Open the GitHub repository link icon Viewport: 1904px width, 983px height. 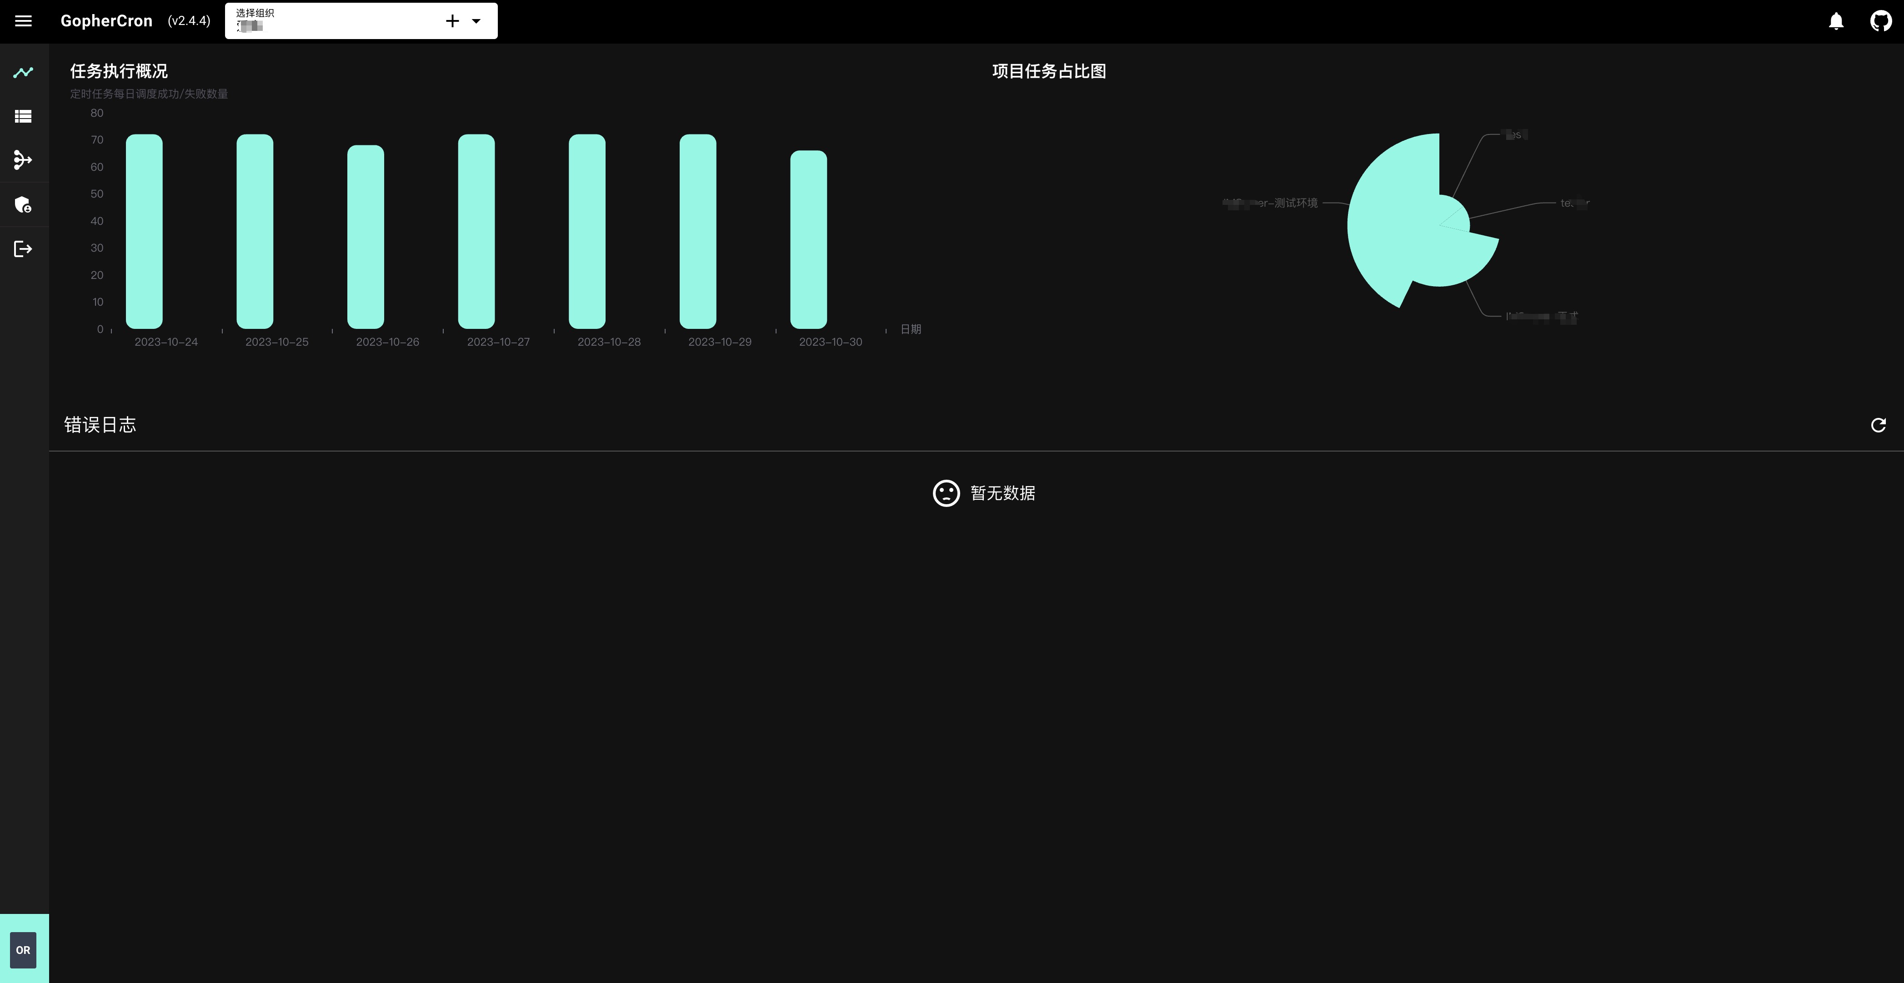point(1880,21)
